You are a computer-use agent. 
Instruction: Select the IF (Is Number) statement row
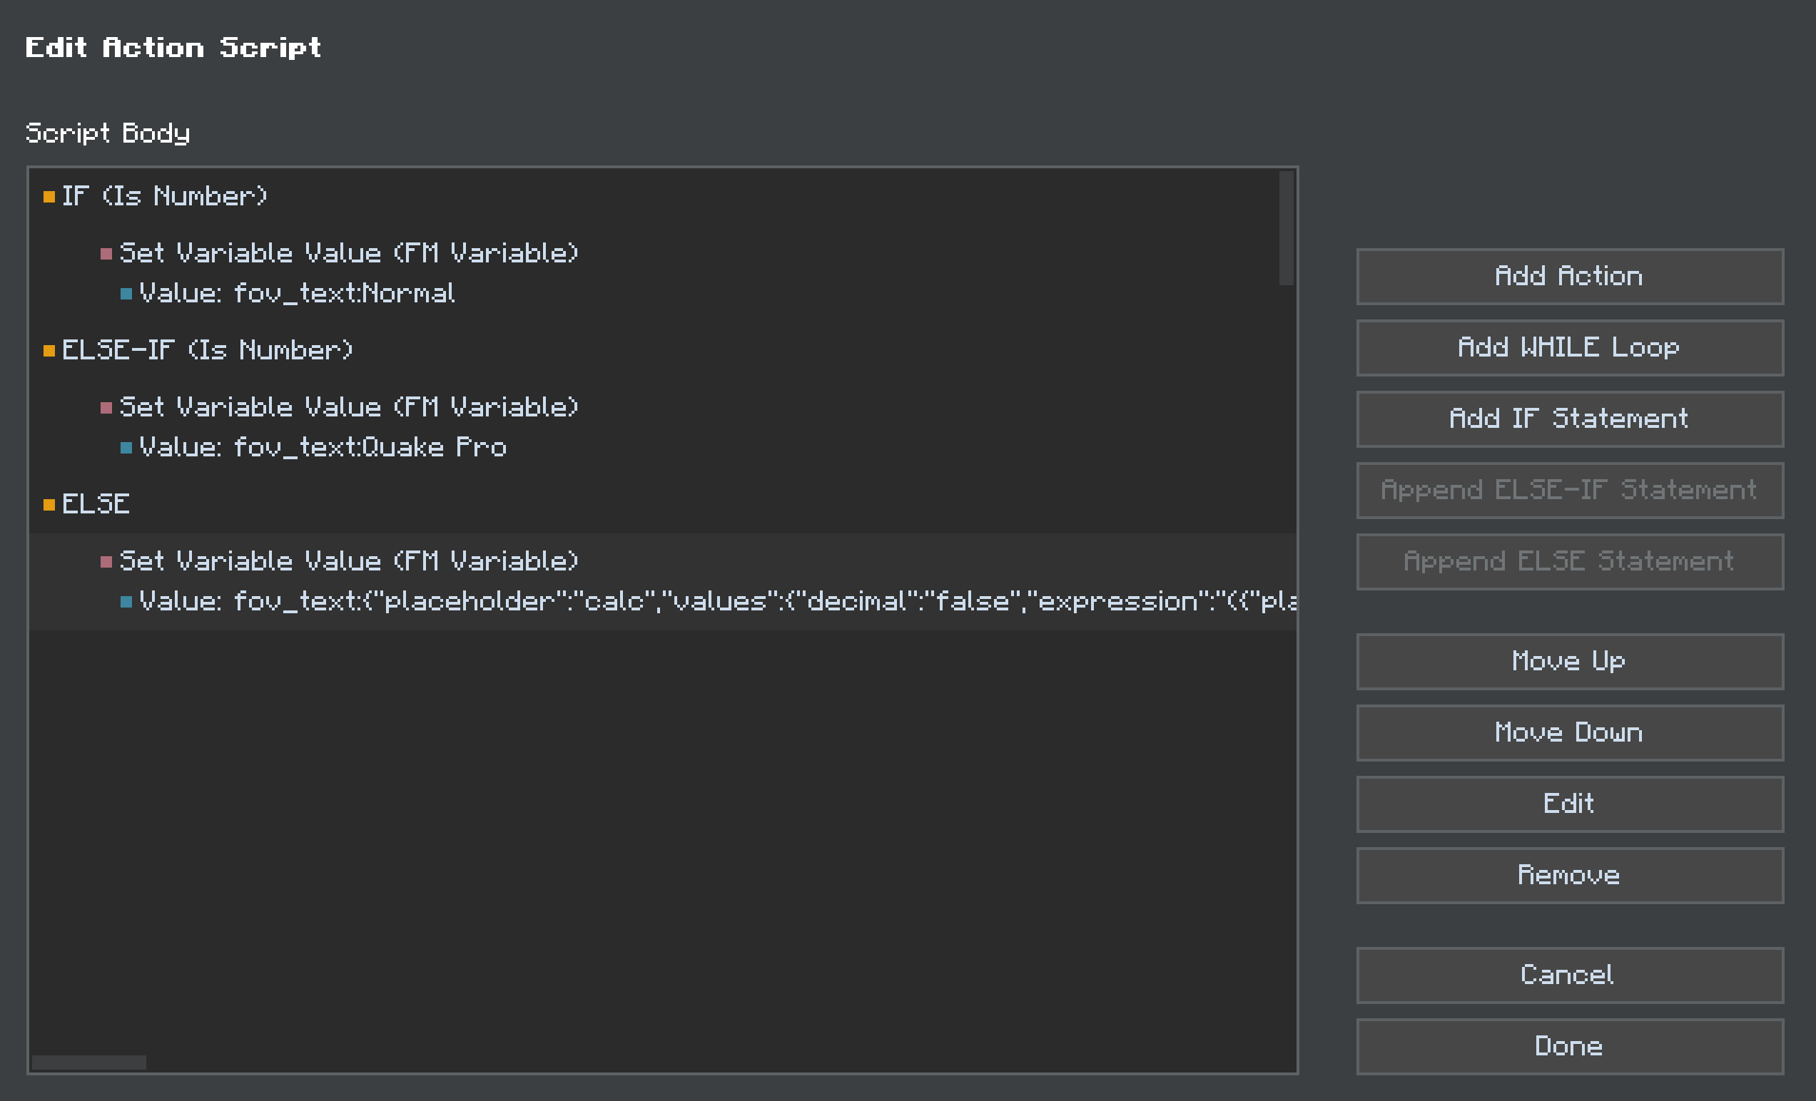[164, 197]
